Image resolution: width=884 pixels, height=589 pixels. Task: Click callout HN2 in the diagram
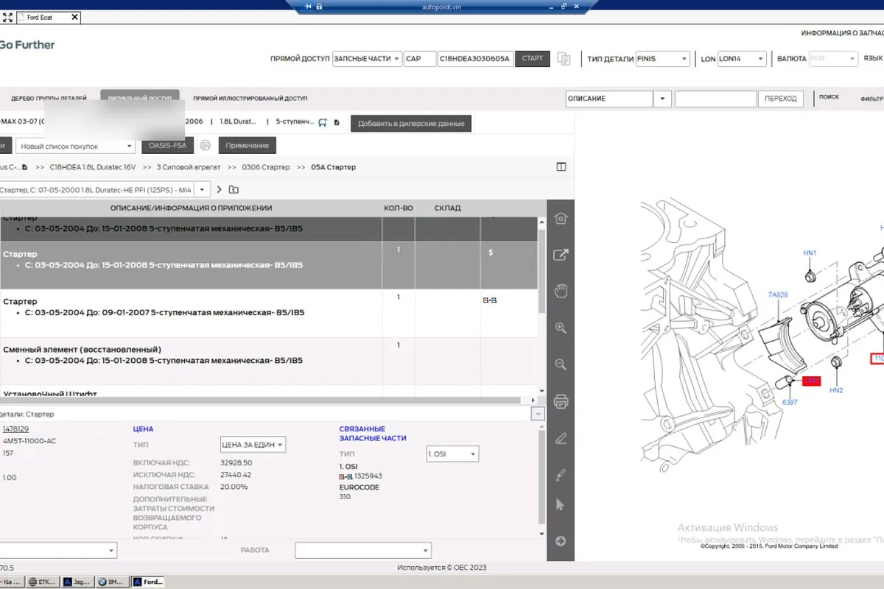click(836, 389)
